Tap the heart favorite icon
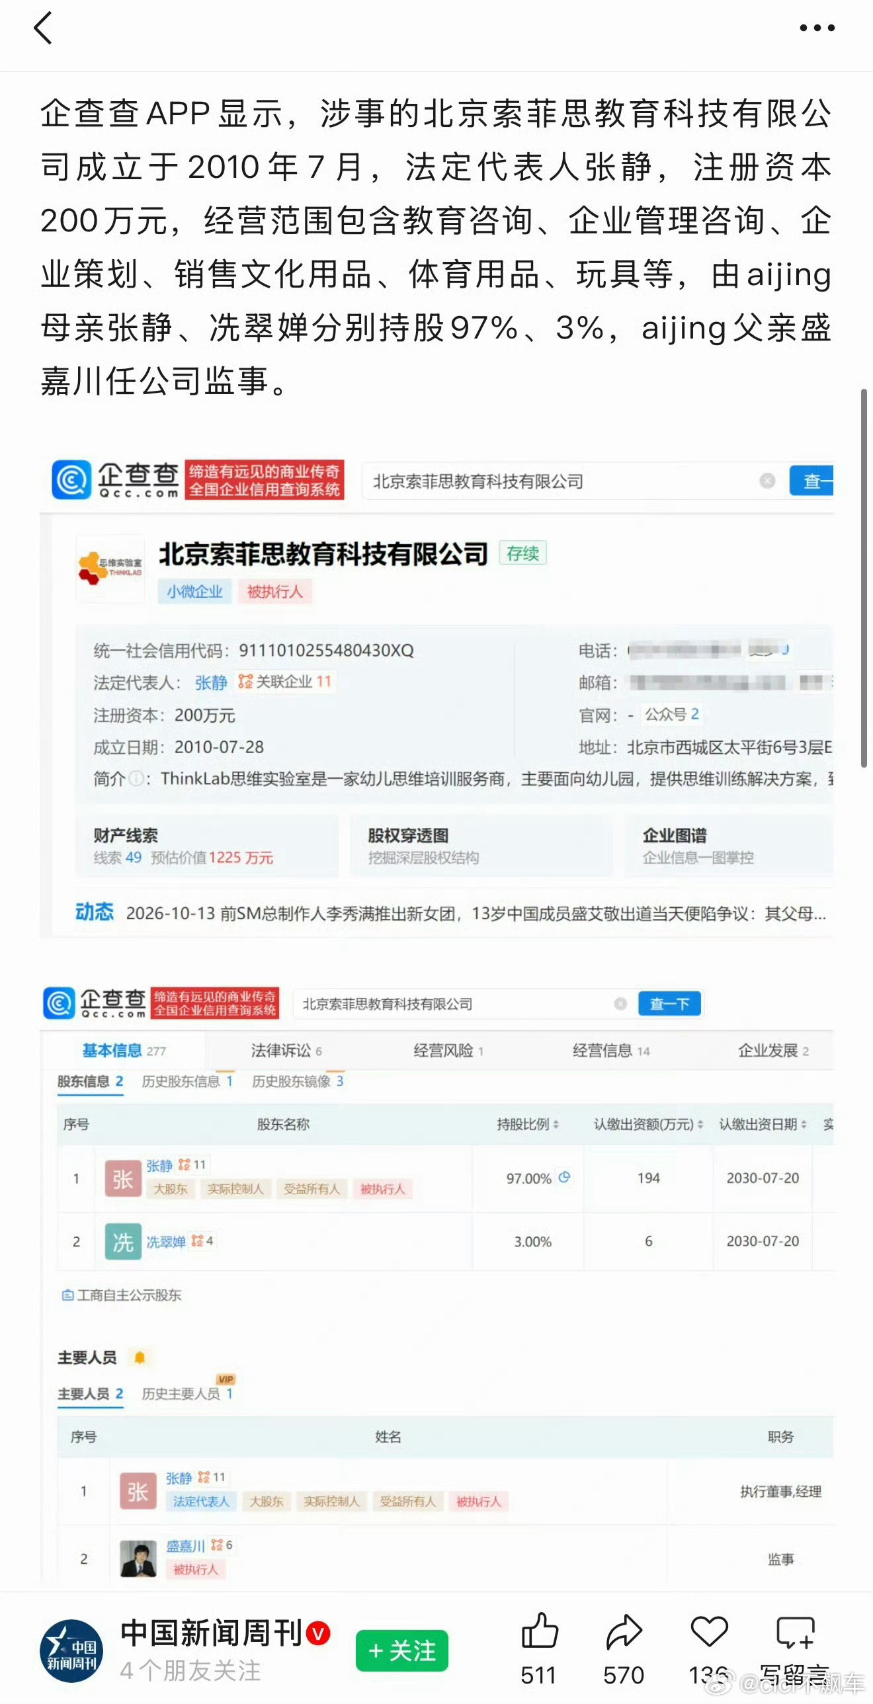Image resolution: width=873 pixels, height=1704 pixels. click(709, 1631)
